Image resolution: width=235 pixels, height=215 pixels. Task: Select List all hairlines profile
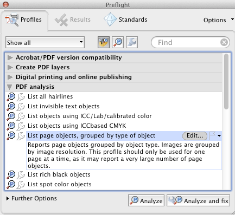[x=50, y=96]
